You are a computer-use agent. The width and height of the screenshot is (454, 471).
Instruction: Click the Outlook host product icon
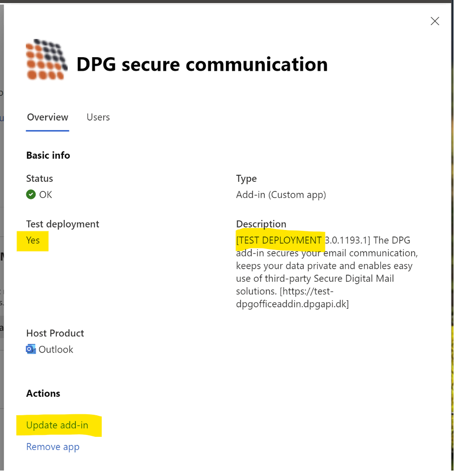31,349
